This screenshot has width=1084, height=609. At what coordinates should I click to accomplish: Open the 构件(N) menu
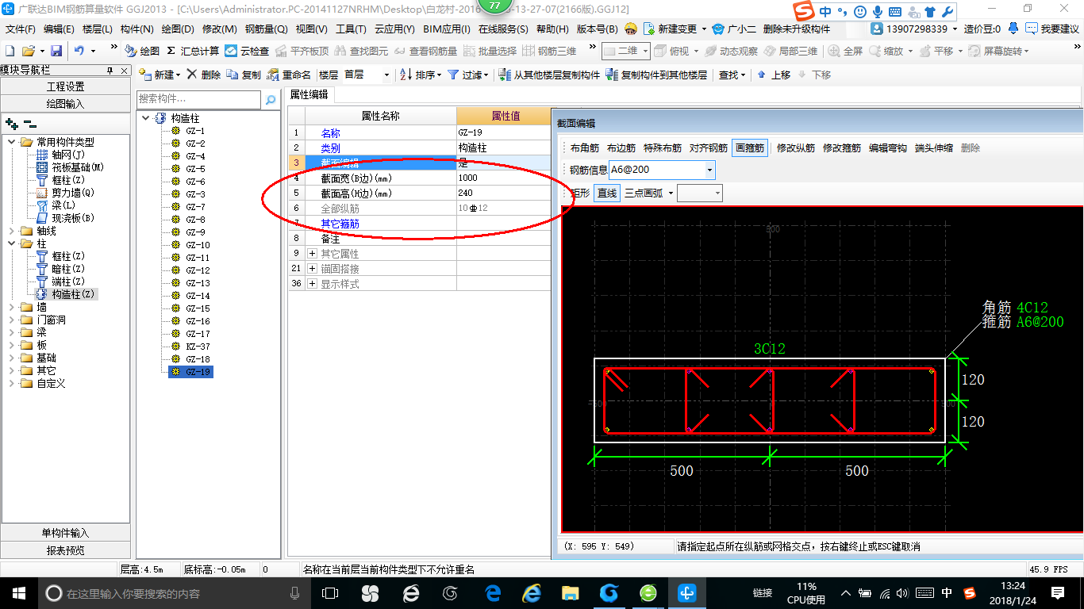tap(137, 29)
